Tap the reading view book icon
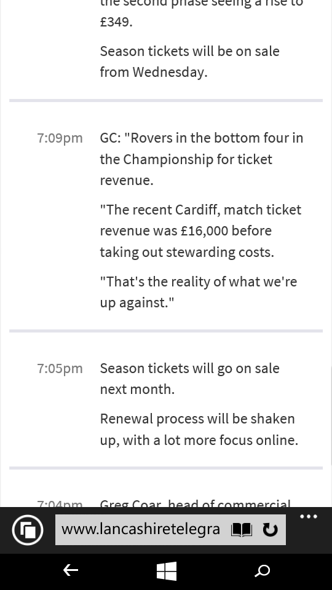 (x=241, y=530)
